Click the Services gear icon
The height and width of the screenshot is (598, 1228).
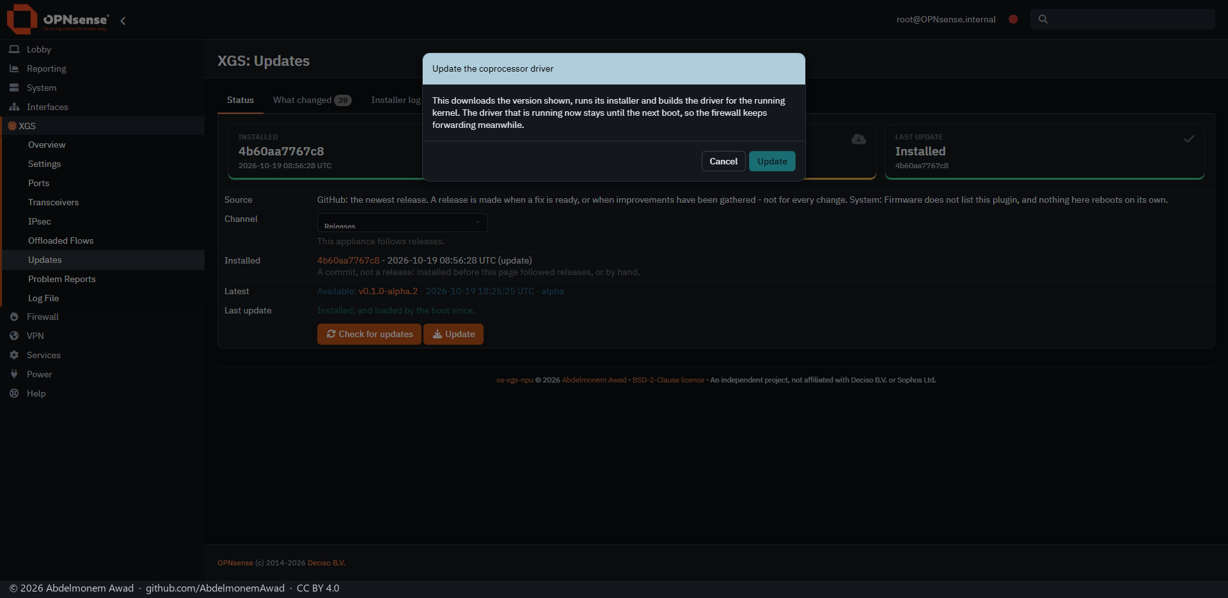click(14, 355)
